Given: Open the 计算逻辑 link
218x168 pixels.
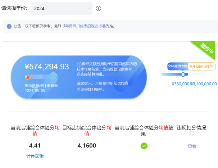Looking at the screenshot, I should tap(35, 156).
